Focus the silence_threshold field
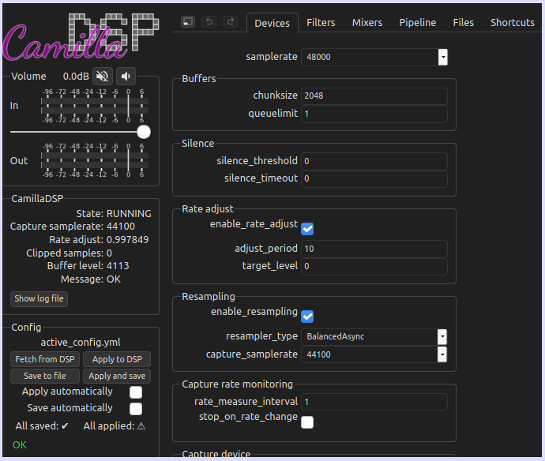 [374, 161]
